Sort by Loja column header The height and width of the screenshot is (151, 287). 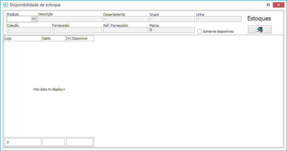[x=23, y=38]
